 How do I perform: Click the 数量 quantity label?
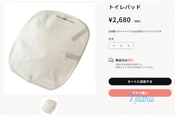click(111, 39)
